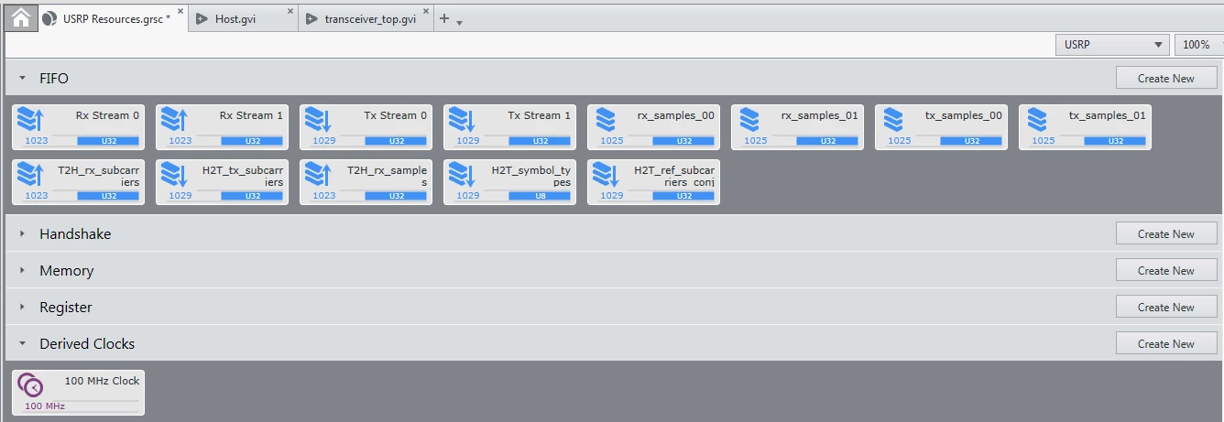
Task: Close the USRP Resources.grsc tab
Action: click(x=180, y=13)
